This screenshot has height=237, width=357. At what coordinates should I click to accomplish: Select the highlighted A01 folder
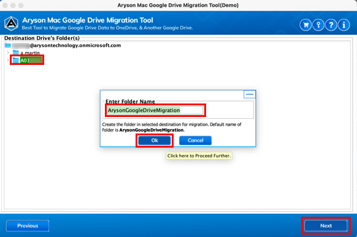tap(31, 60)
